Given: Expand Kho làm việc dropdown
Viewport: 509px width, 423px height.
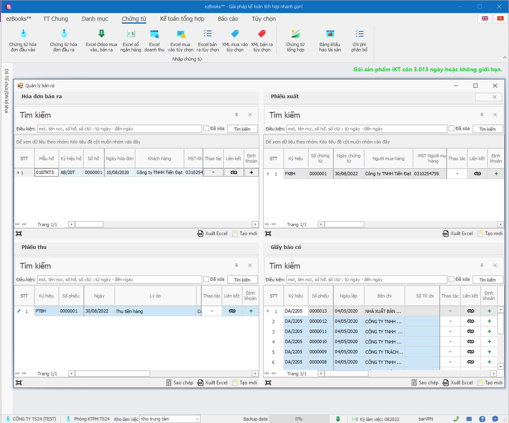Looking at the screenshot, I should pyautogui.click(x=196, y=419).
